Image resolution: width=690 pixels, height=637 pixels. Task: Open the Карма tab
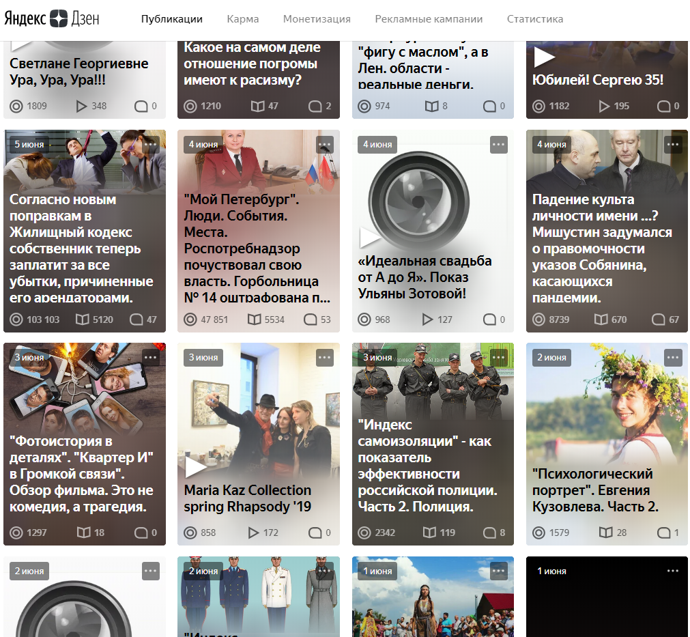click(x=242, y=19)
